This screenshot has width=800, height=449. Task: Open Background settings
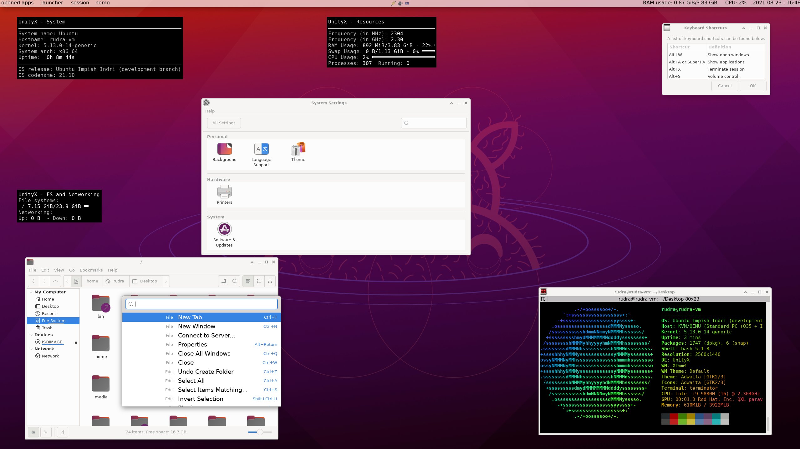point(224,152)
